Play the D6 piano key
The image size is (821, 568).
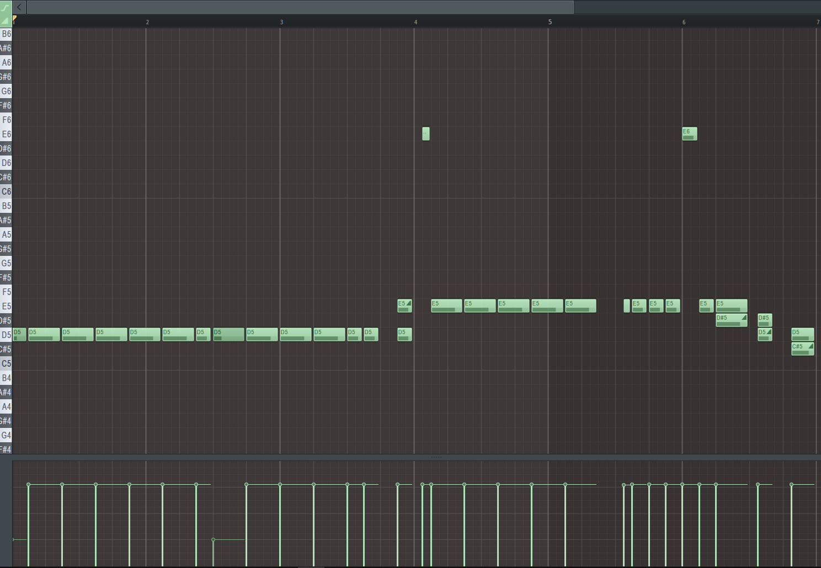[x=6, y=163]
